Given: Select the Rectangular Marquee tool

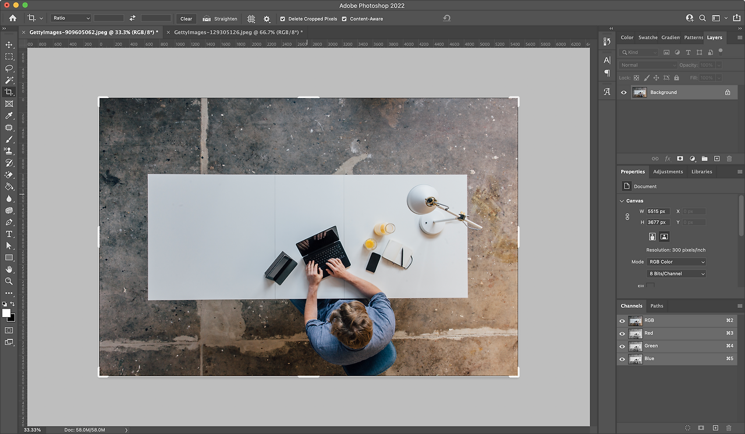Looking at the screenshot, I should coord(9,56).
